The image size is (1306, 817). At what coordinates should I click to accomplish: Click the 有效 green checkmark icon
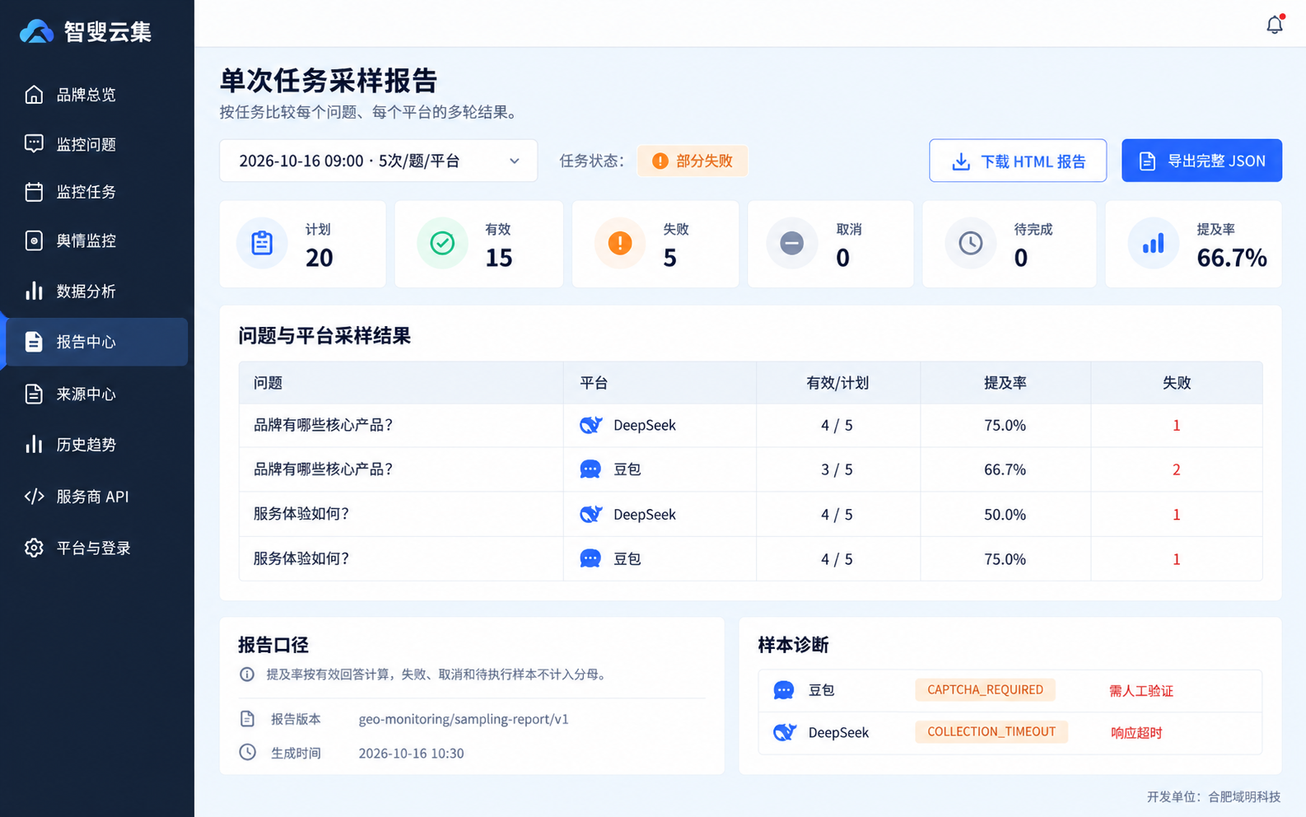point(442,243)
